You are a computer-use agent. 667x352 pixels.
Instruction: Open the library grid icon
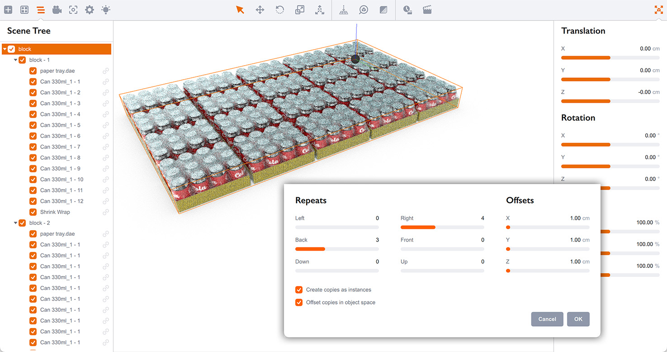coord(24,10)
